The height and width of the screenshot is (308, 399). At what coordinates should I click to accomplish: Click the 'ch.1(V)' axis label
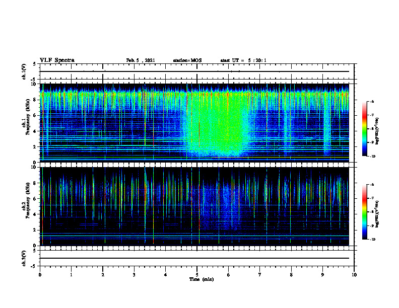(24, 71)
